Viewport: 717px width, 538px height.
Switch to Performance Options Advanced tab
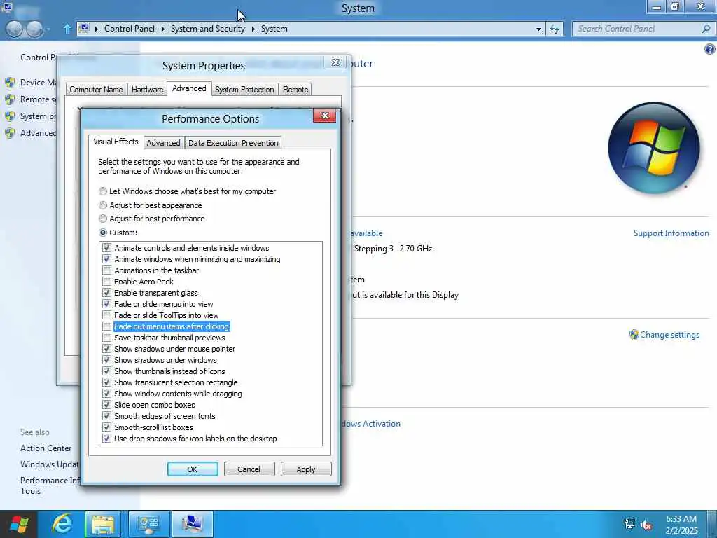click(163, 143)
